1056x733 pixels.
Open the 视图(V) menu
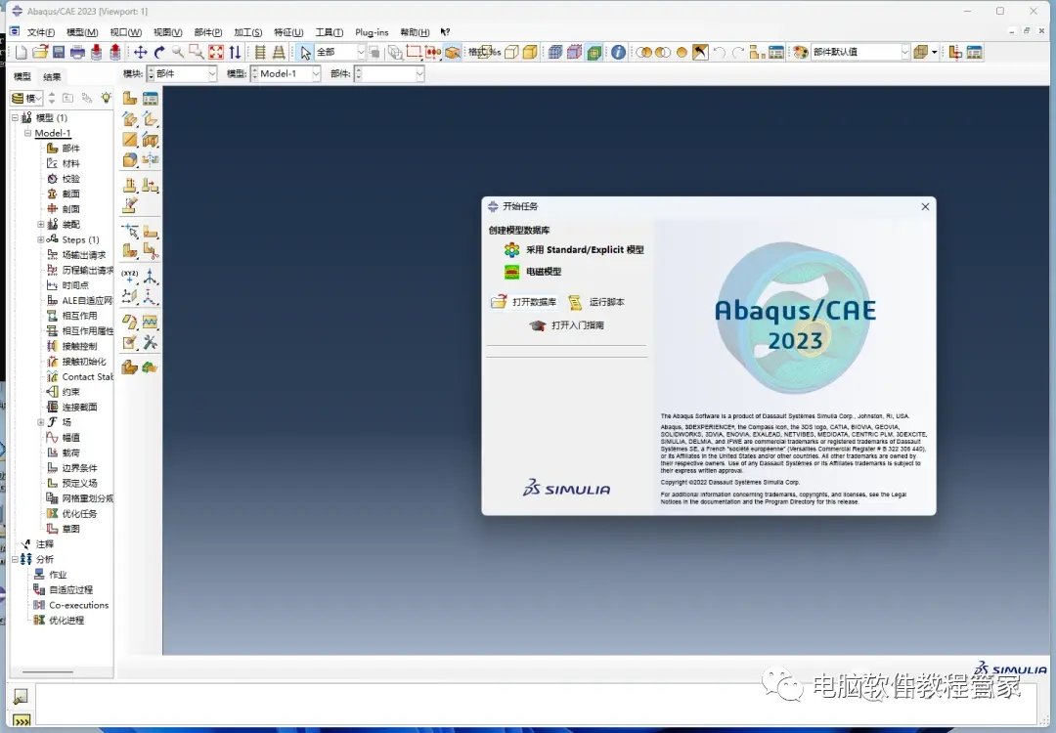pyautogui.click(x=168, y=32)
